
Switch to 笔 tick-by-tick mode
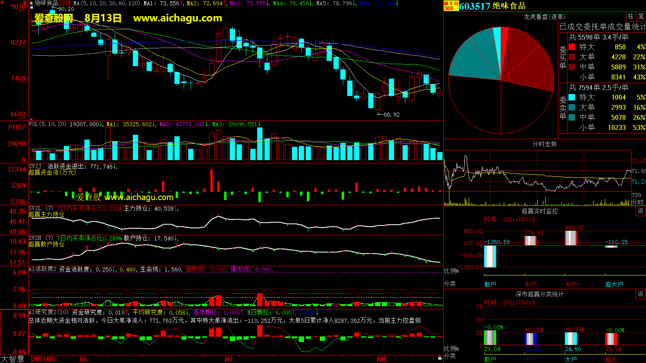tap(641, 16)
